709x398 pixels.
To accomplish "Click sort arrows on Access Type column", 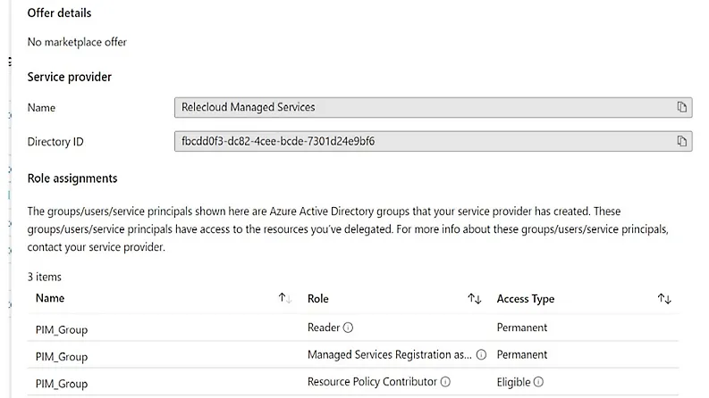I will pyautogui.click(x=664, y=299).
